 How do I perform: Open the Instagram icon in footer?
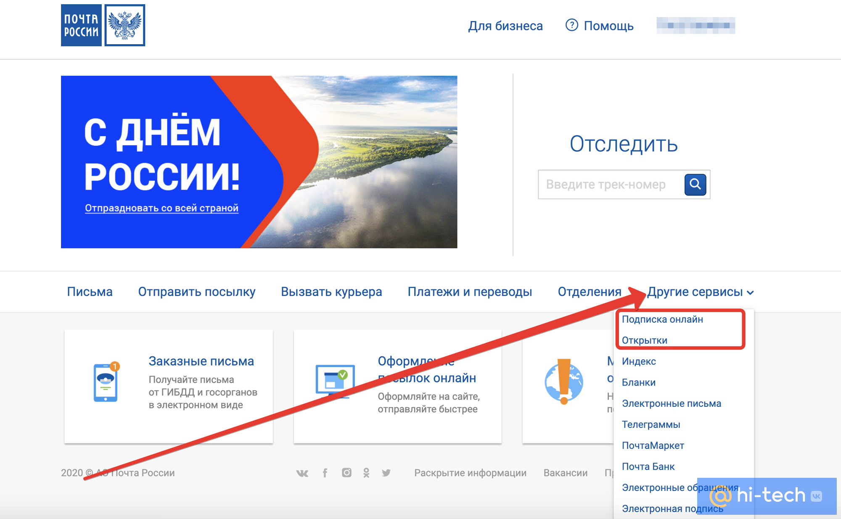click(346, 472)
